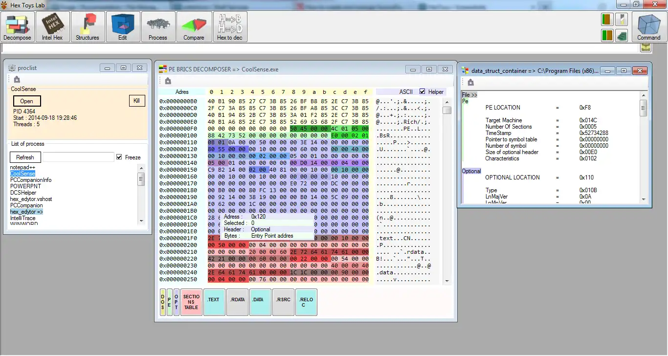Select the .TEXT section brick
Image resolution: width=668 pixels, height=356 pixels.
coord(214,302)
